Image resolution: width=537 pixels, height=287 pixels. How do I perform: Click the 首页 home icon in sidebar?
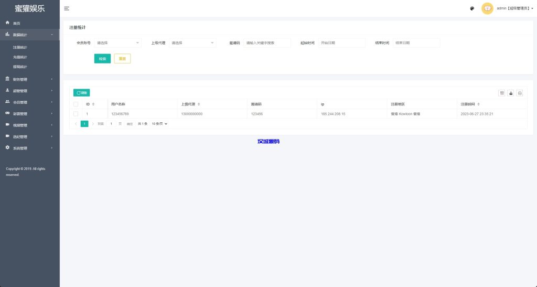(7, 23)
